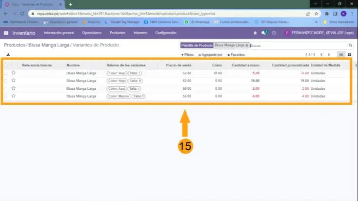Select the Color: Marron variant row checkbox
Screen dimensions: 358x201
point(6,96)
